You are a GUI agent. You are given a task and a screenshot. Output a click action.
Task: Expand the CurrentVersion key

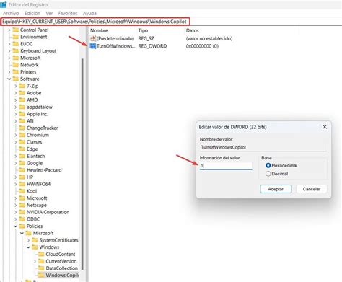35,261
